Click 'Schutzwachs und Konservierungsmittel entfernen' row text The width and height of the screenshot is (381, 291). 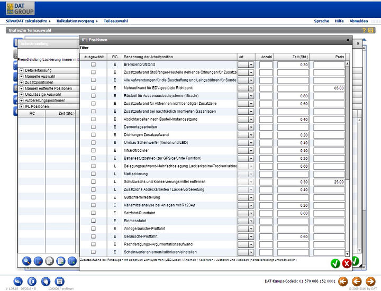pos(165,181)
